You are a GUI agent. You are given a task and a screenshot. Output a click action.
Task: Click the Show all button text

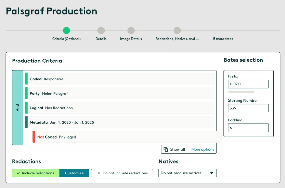pyautogui.click(x=177, y=149)
